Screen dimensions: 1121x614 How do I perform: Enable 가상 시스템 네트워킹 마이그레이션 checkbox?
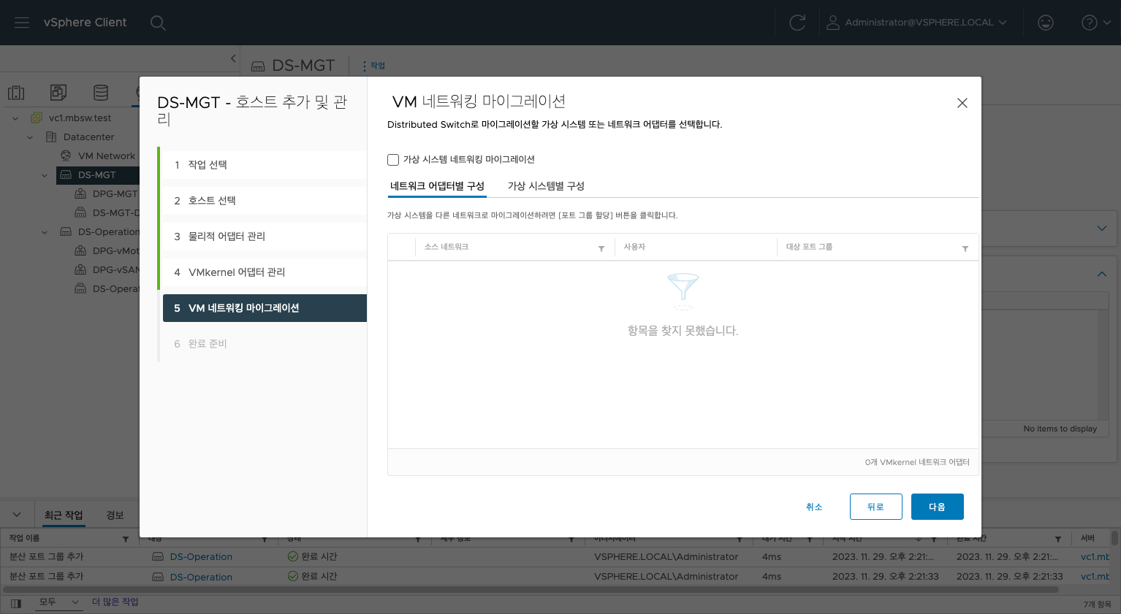[x=393, y=159]
